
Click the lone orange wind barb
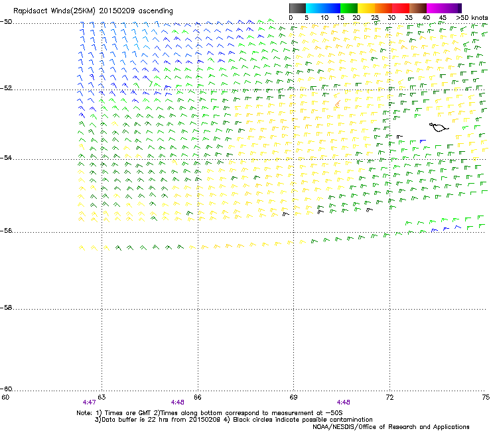click(338, 104)
